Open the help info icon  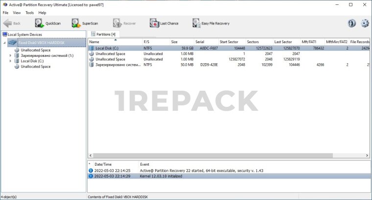tap(351, 24)
